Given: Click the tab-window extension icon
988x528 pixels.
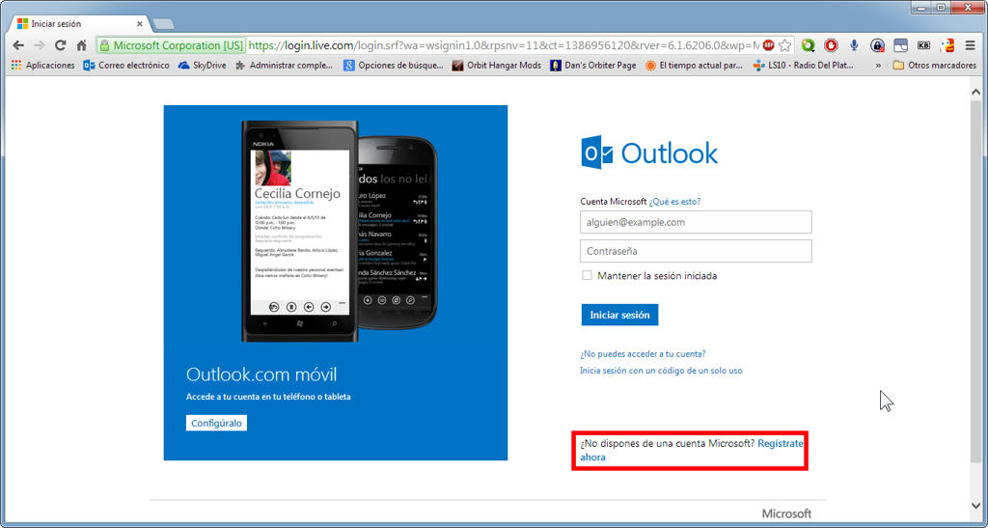Looking at the screenshot, I should (900, 45).
